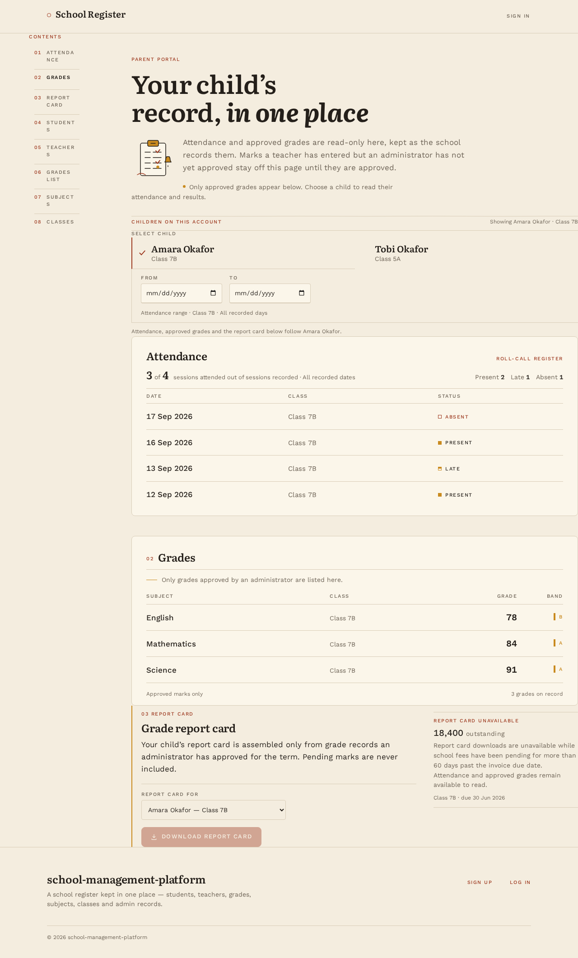Click the Sign In link in the header
This screenshot has width=578, height=958.
pyautogui.click(x=518, y=16)
